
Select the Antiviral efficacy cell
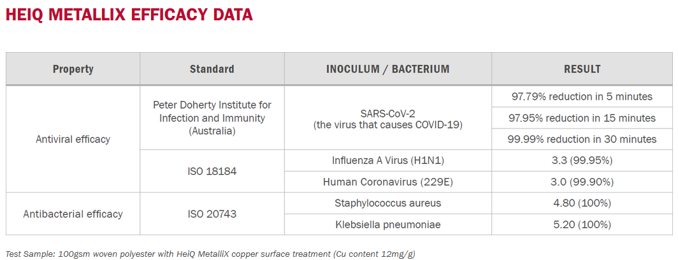(73, 139)
